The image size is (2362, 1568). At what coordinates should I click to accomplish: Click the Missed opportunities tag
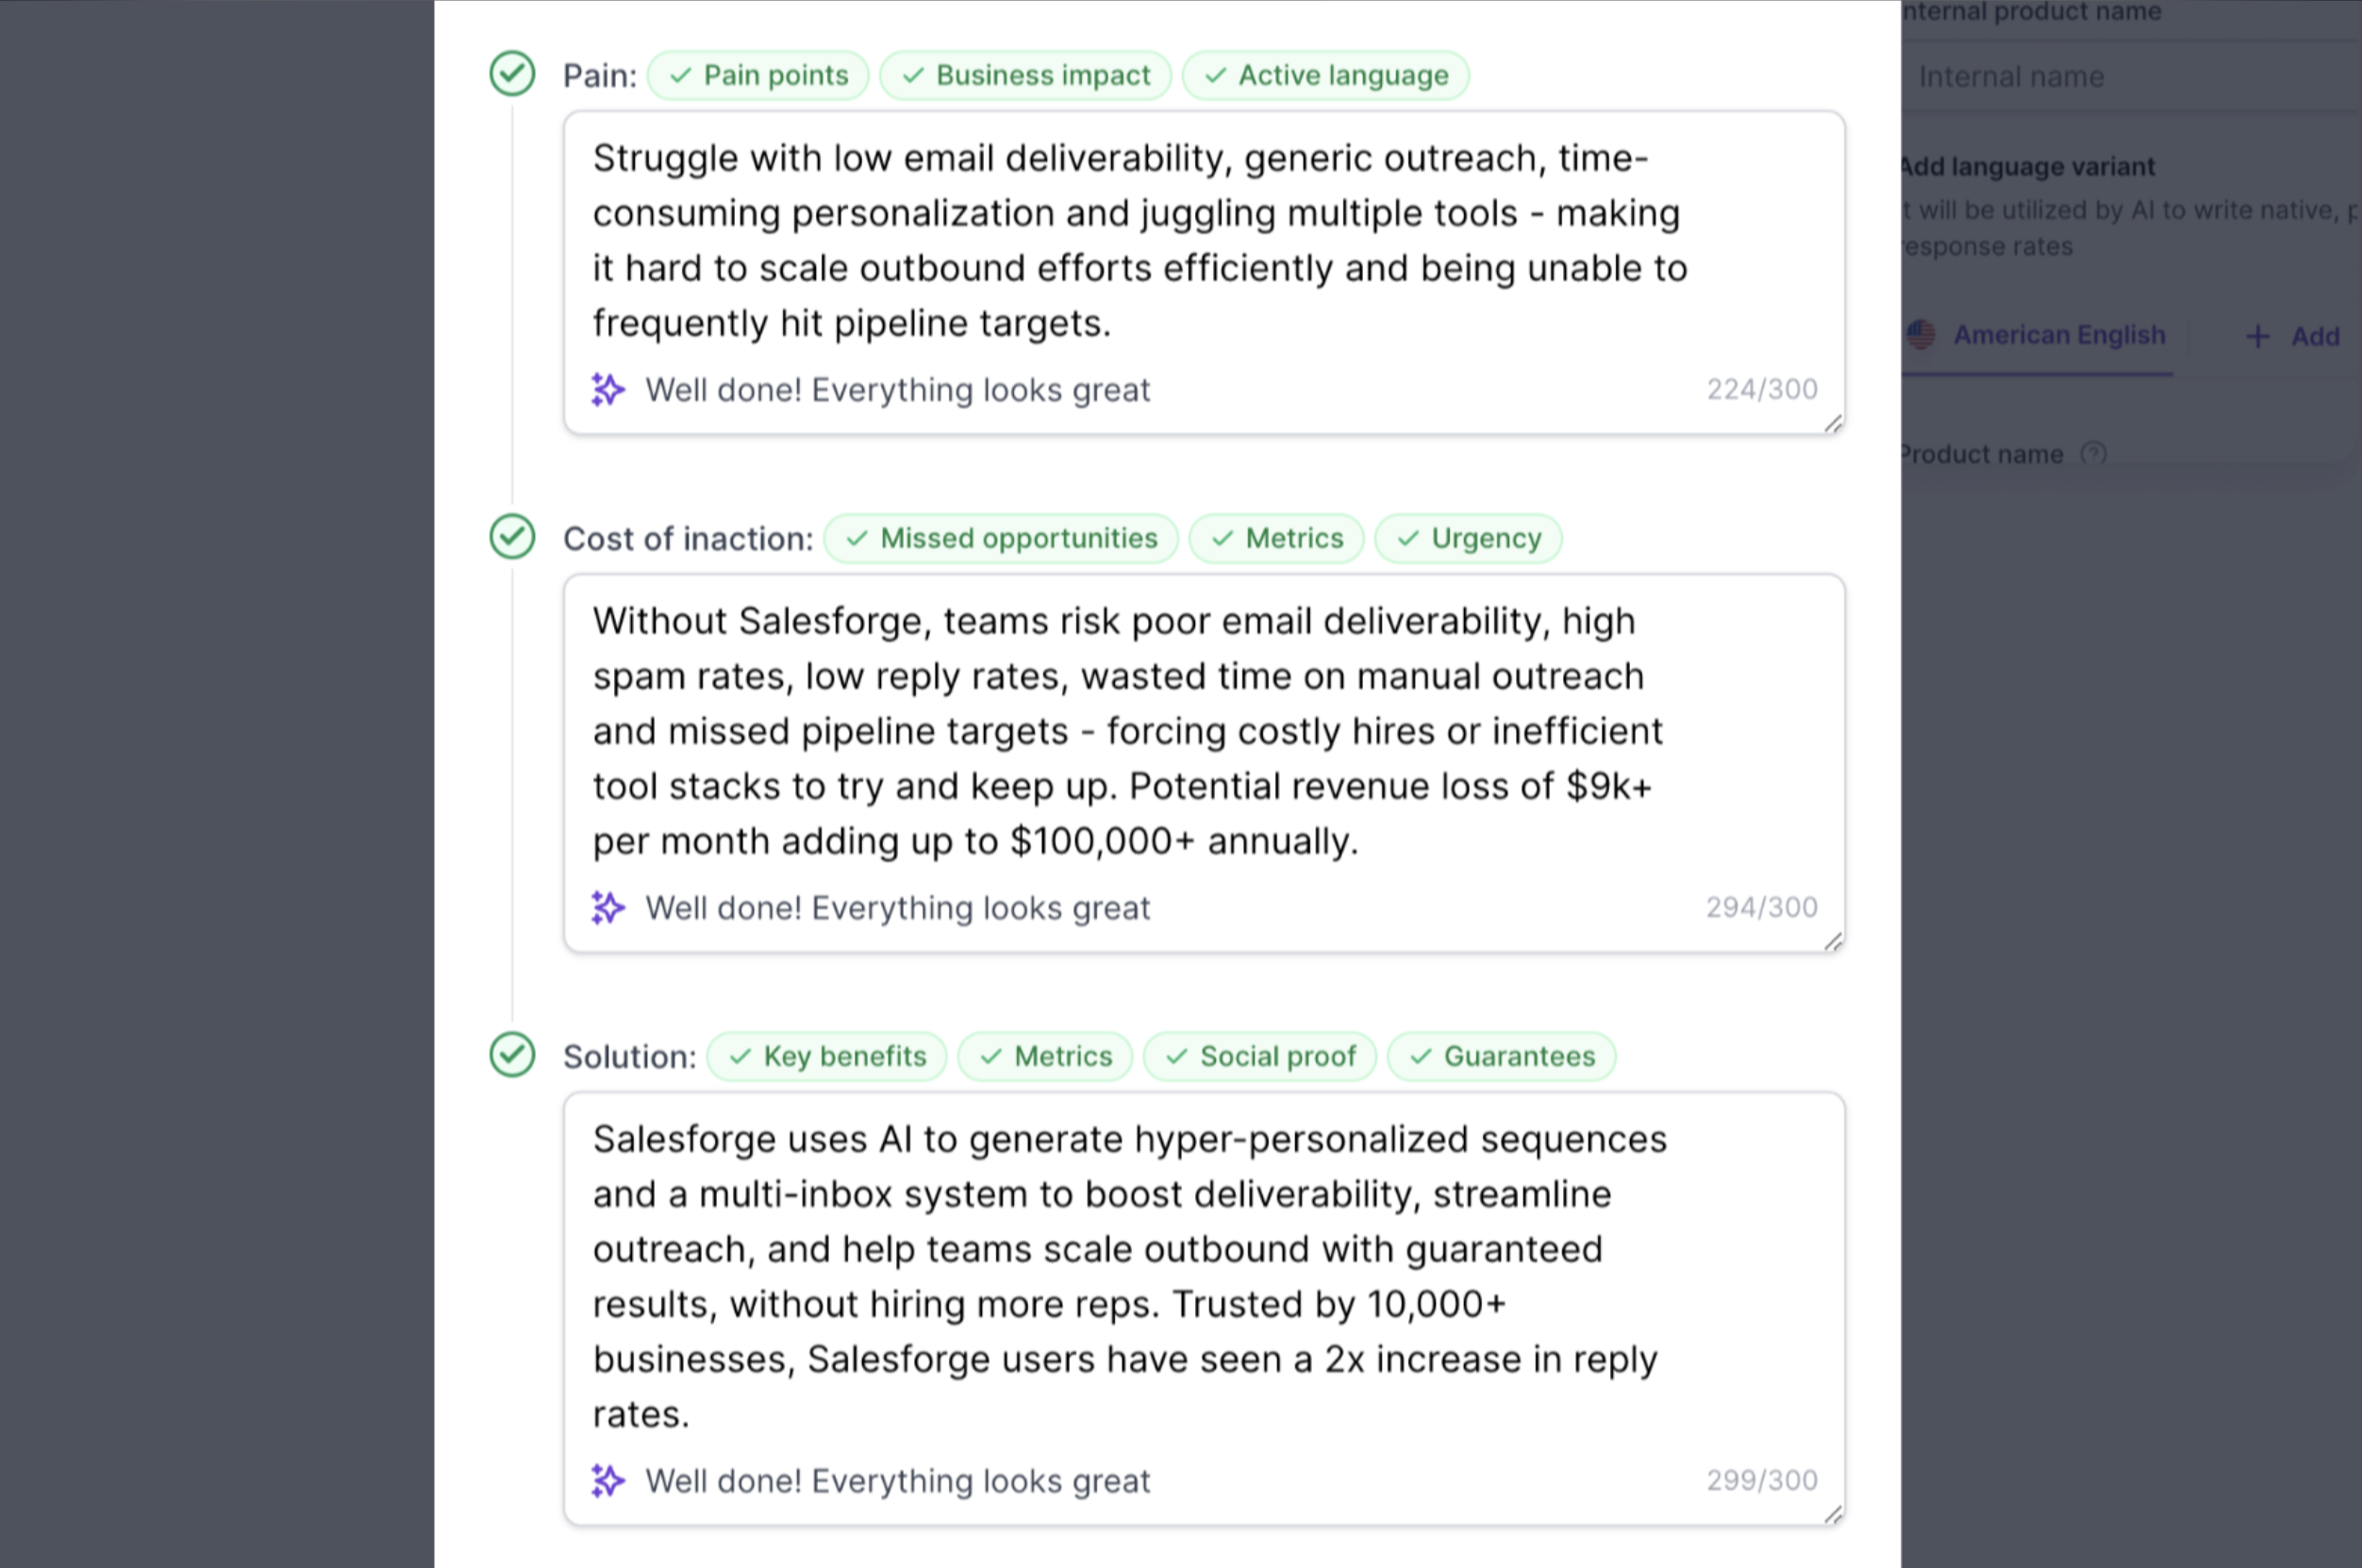1002,538
